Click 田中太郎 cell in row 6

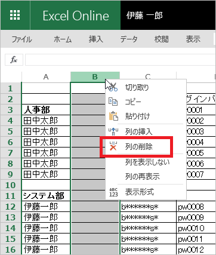[x=46, y=142]
